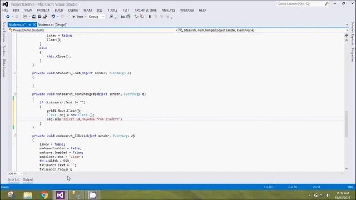This screenshot has height=200, width=356.
Task: Open the txtsearch_TextChanged member dropdown
Action: point(263,30)
